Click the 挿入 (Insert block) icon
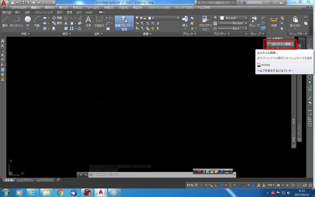315x197 pixels. 185,21
